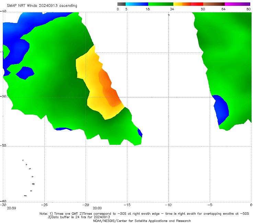Click the note '3)Data buffer is 24 hrs for 20240913'
Image resolution: width=254 pixels, height=223 pixels.
pos(79,217)
